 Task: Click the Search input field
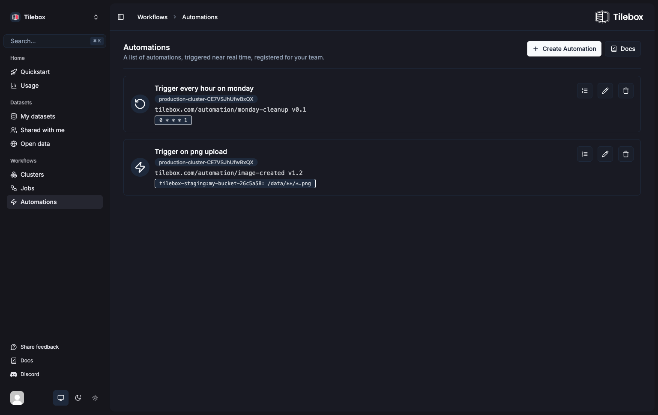[49, 41]
